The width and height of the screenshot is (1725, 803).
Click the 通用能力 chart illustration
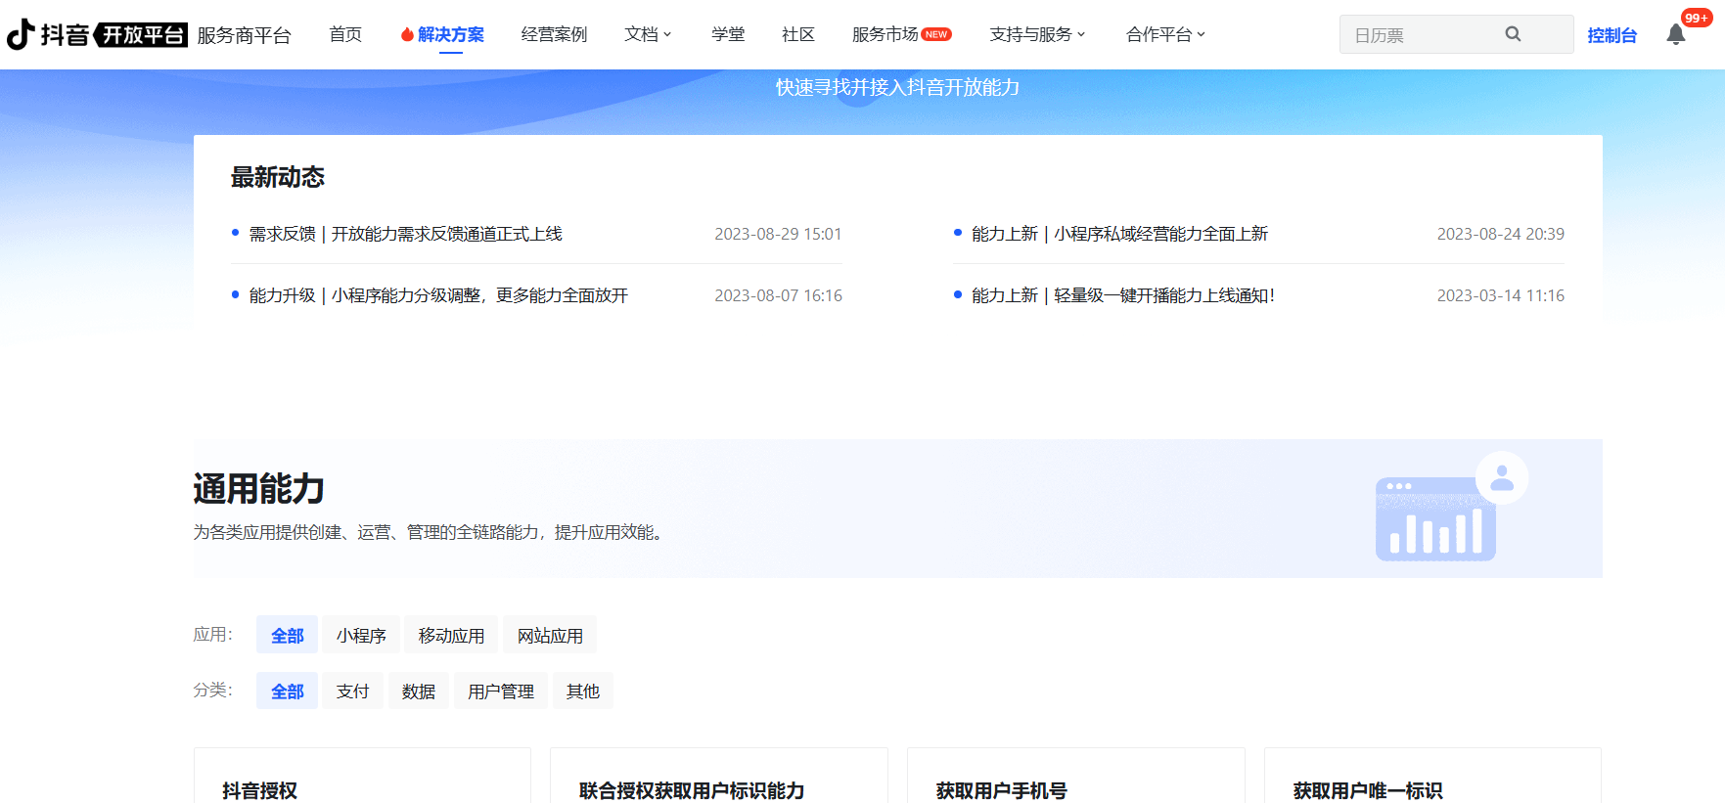click(1451, 507)
